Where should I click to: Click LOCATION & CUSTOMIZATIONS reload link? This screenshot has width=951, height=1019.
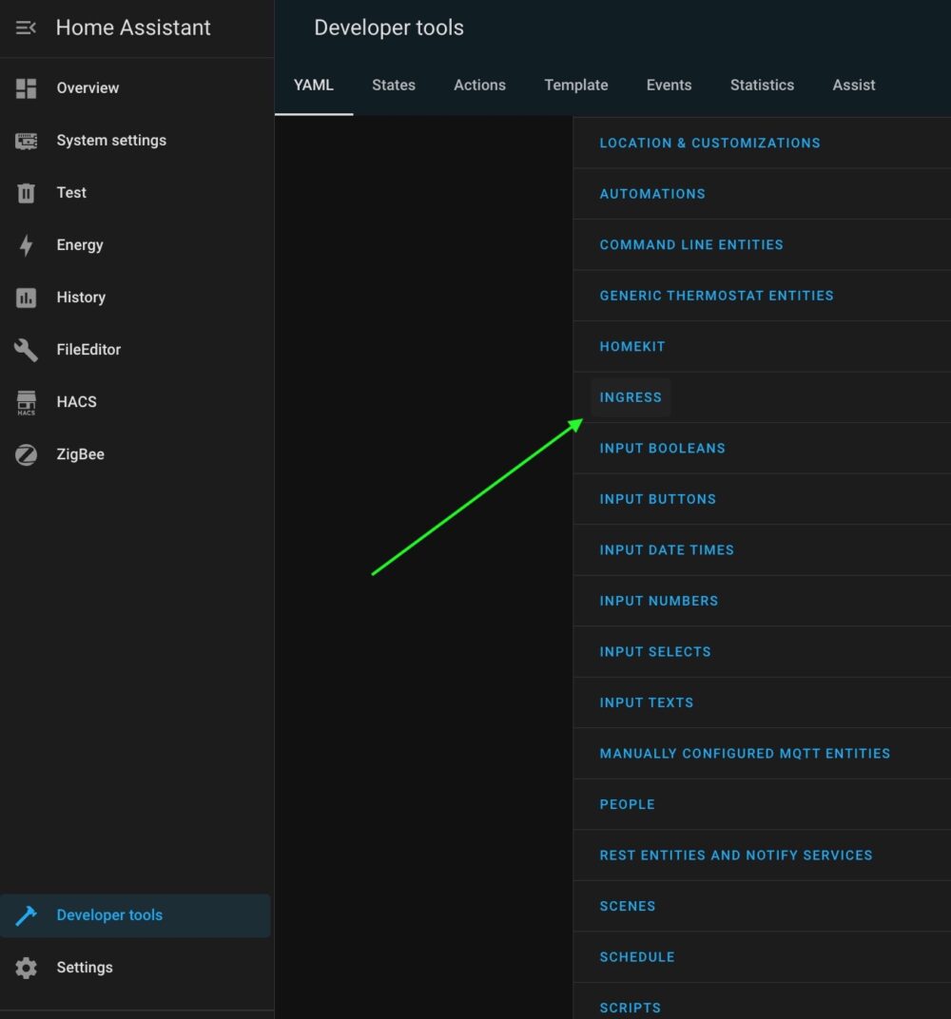[x=709, y=143]
